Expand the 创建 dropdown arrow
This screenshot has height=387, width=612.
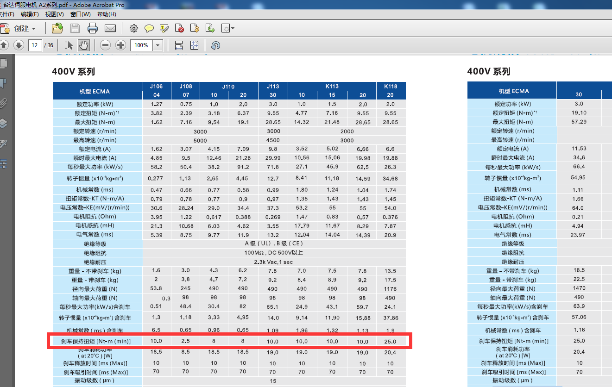33,29
